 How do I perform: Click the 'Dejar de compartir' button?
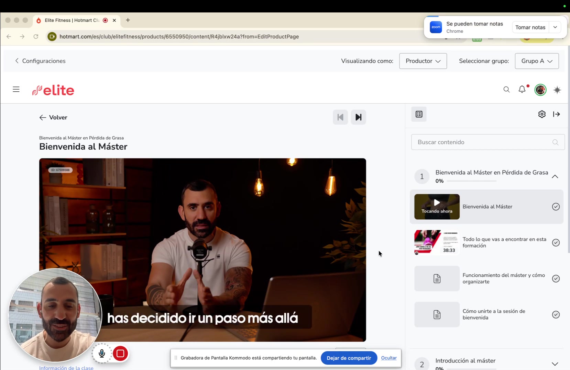tap(349, 358)
